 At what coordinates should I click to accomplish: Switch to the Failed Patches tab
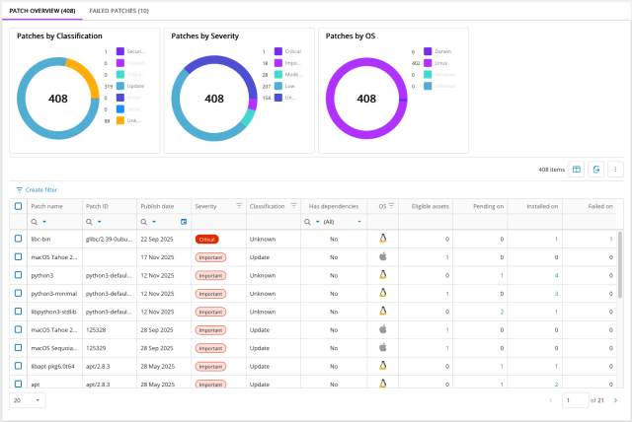(x=118, y=9)
